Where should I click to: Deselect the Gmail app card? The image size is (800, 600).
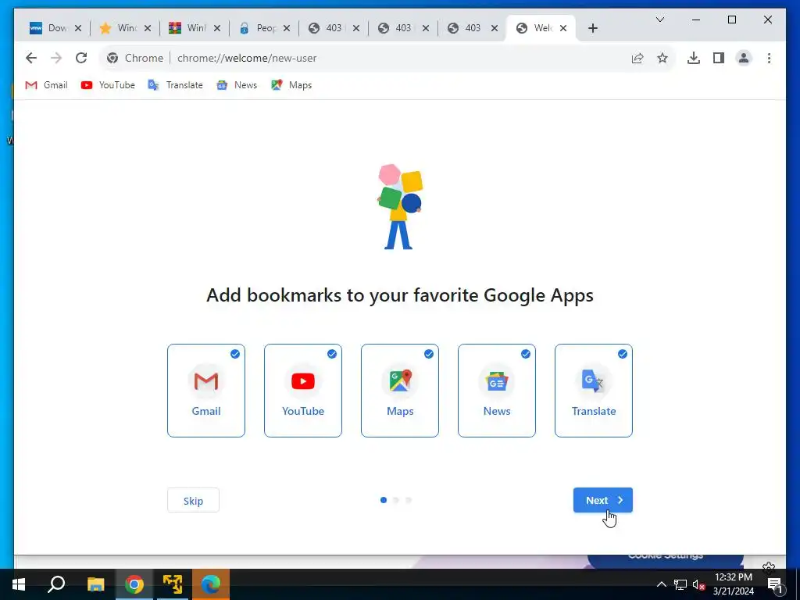[206, 391]
